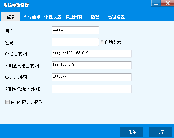
Task: Minimize the 系统参数设置 window
Action: [x=156, y=3]
